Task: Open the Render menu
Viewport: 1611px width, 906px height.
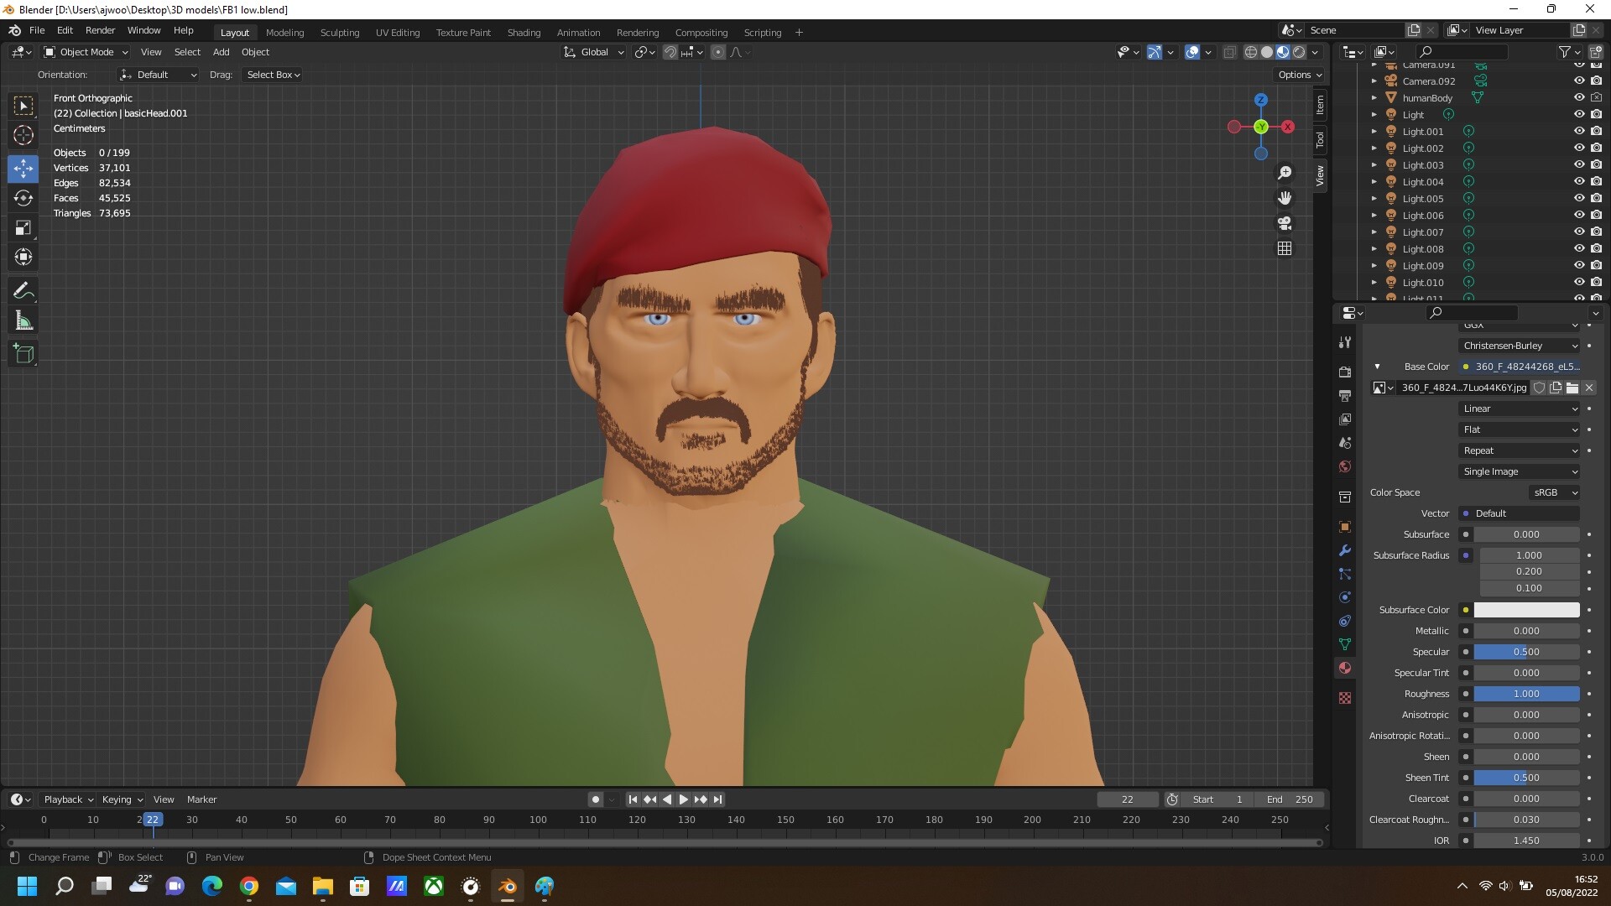Action: [100, 30]
